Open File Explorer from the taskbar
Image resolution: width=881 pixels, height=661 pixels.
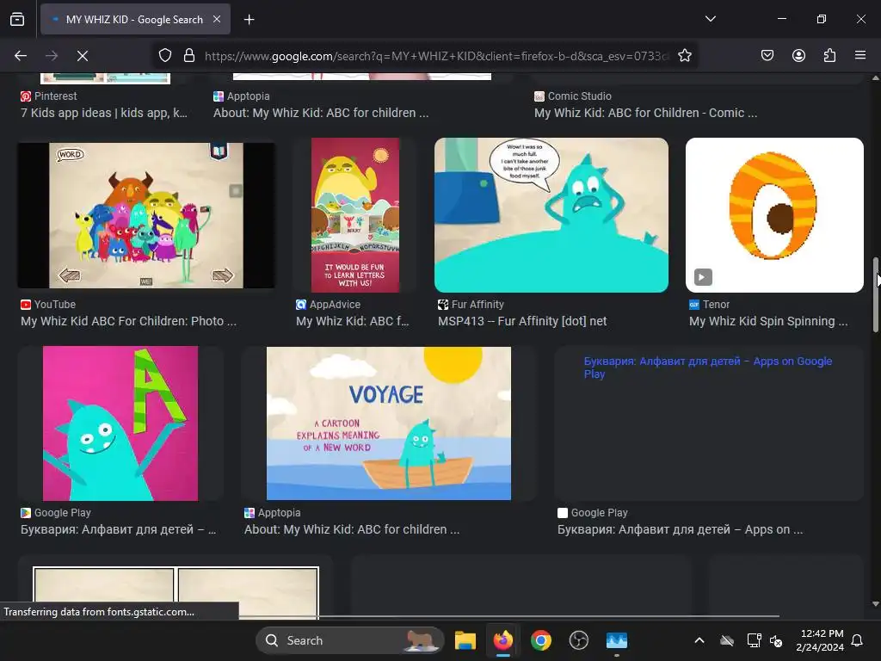click(465, 640)
